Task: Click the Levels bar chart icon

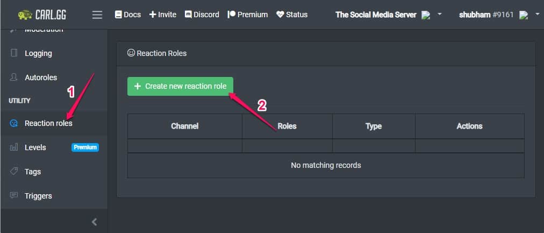Action: point(14,147)
